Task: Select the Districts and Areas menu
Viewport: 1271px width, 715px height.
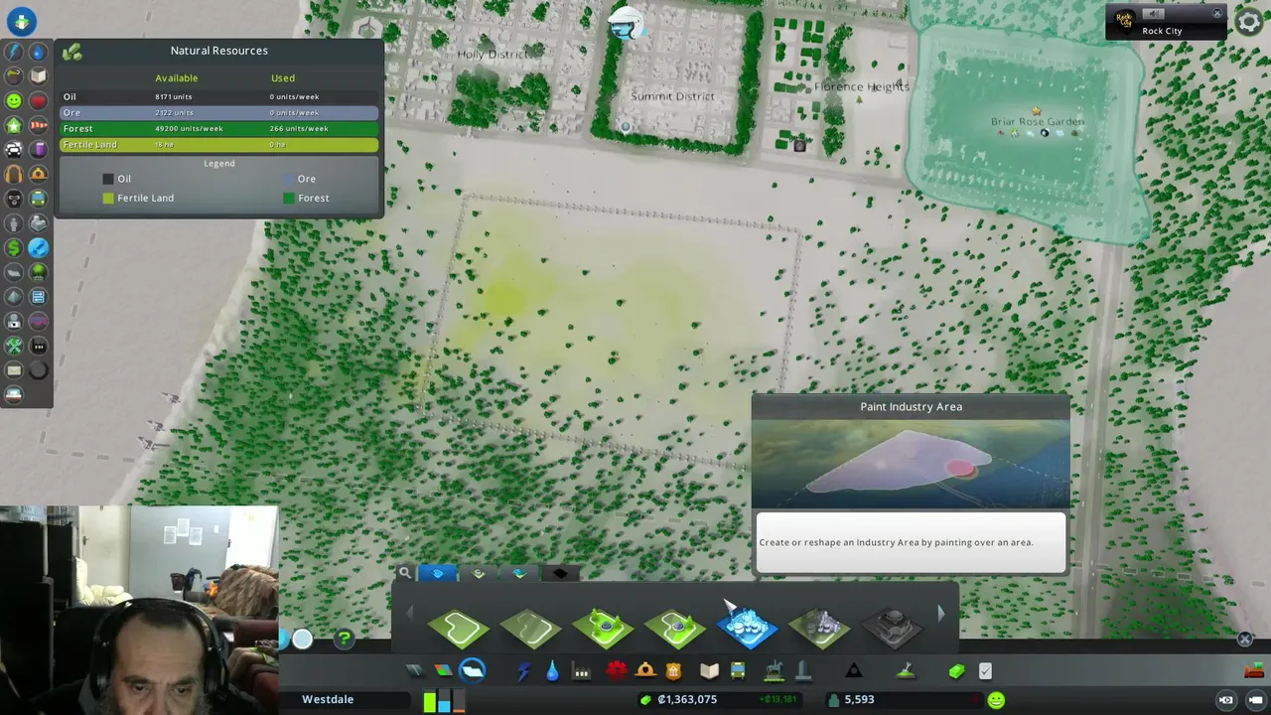Action: (473, 671)
